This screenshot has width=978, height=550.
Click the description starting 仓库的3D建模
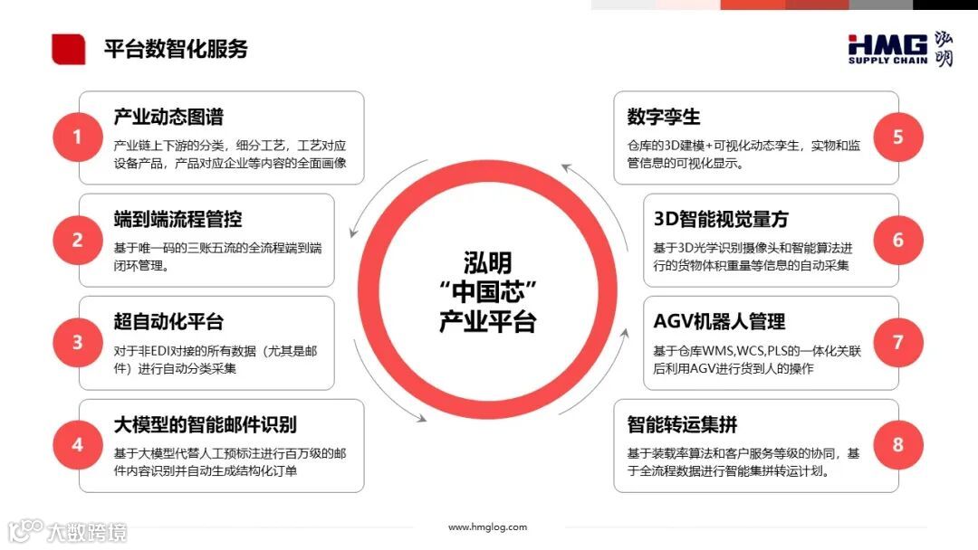pos(743,155)
